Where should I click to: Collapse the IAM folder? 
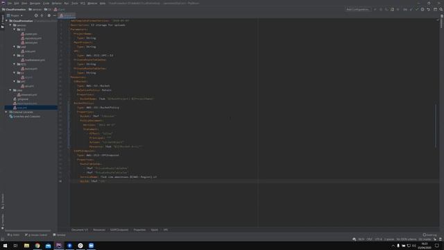15,47
